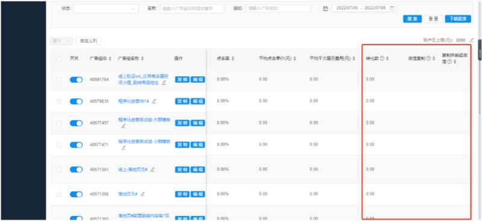The width and height of the screenshot is (482, 222).
Task: Open the 操作 bulk action dropdown
Action: pyautogui.click(x=61, y=41)
